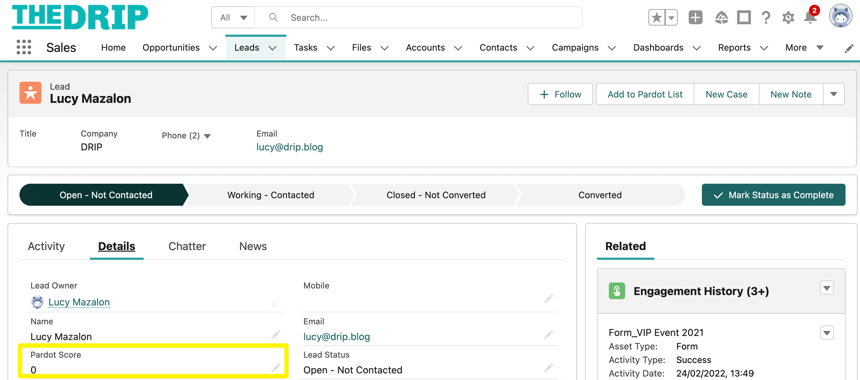Switch to the Details tab

tap(117, 246)
